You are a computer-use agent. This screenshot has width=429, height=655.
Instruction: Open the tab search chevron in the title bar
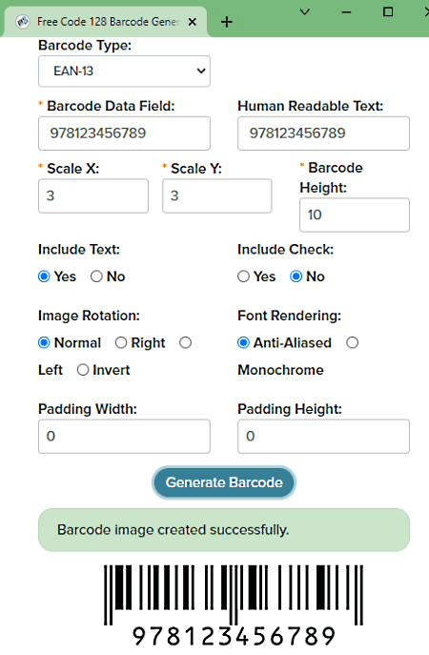click(x=305, y=11)
